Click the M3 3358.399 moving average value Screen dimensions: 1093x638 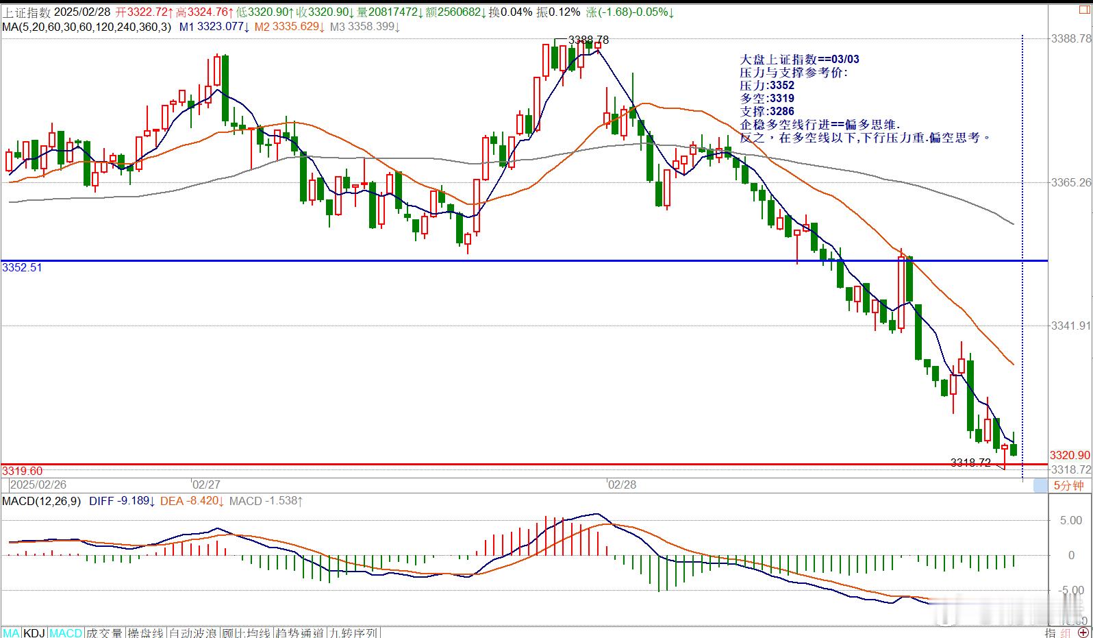point(365,27)
